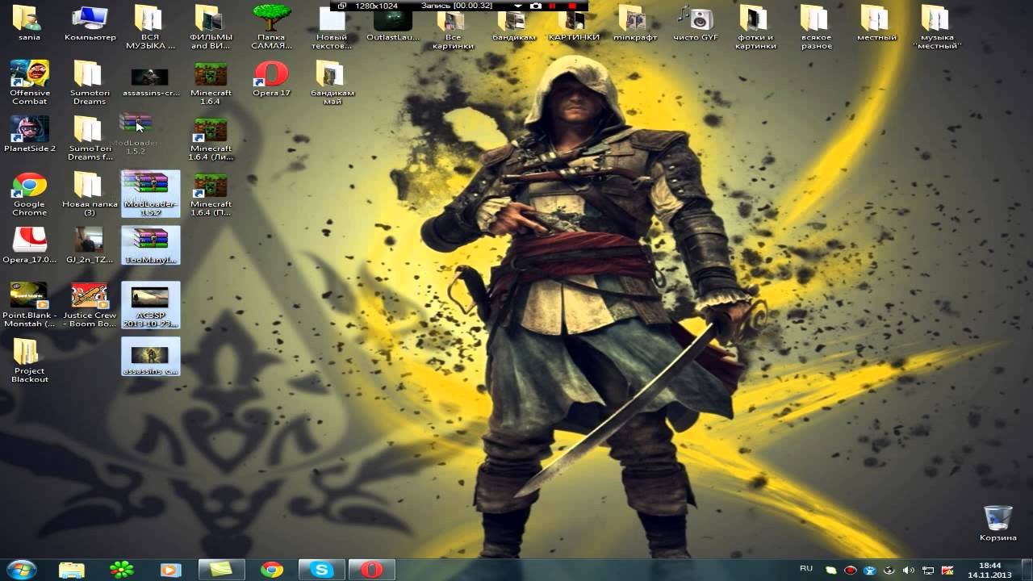This screenshot has width=1033, height=581.
Task: Switch to Opera in the taskbar
Action: click(371, 570)
